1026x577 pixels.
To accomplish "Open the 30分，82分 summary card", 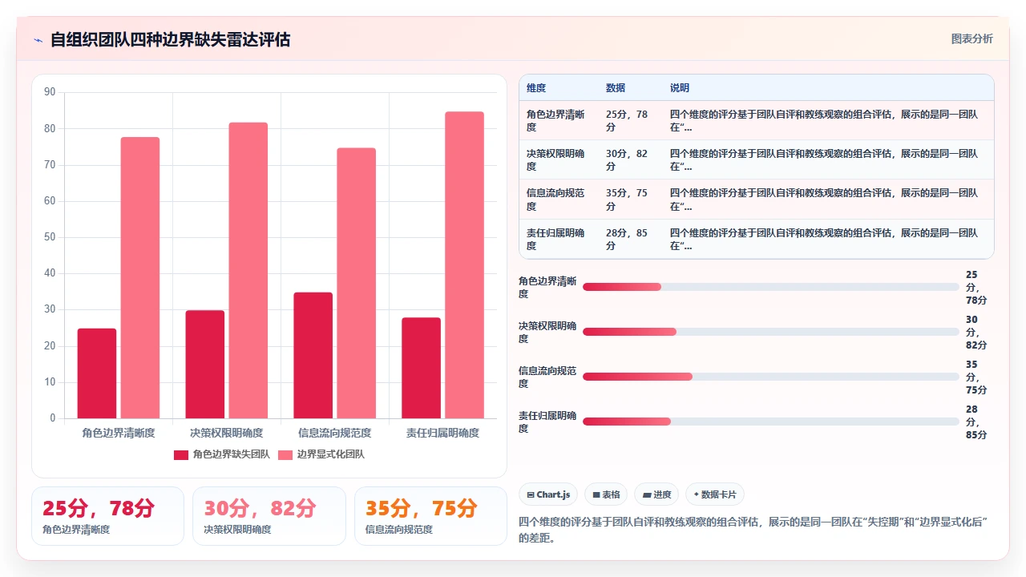I will 269,516.
